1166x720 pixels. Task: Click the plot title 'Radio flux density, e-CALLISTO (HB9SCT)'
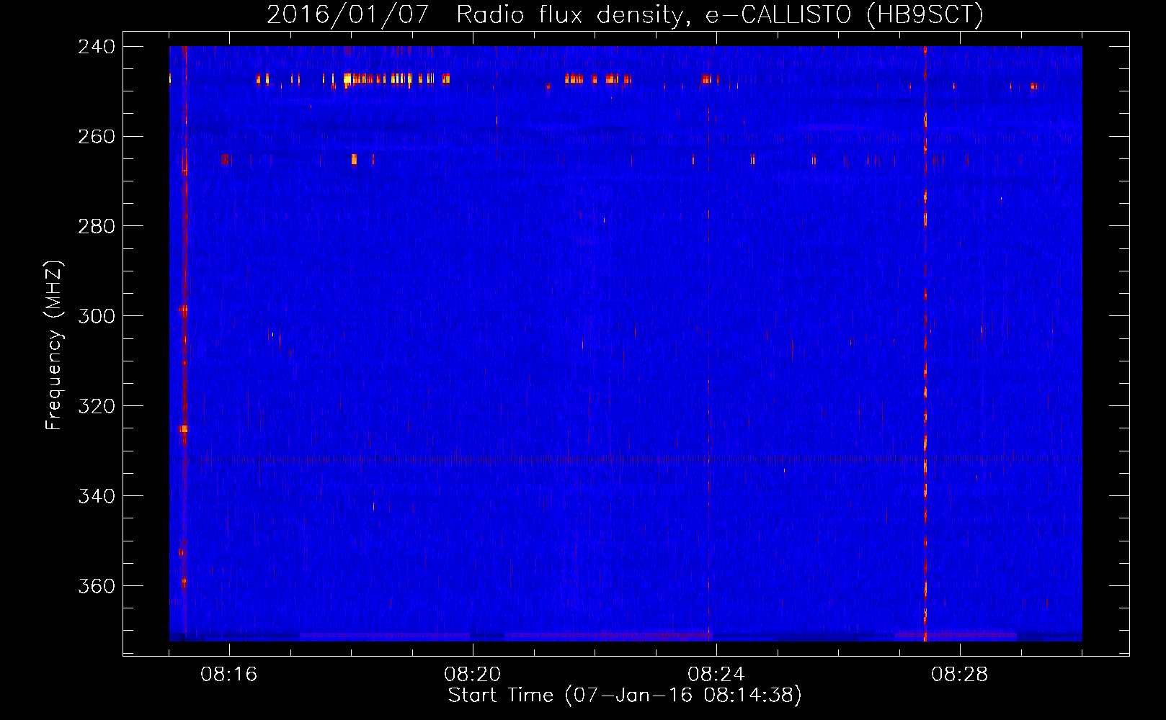tap(720, 14)
